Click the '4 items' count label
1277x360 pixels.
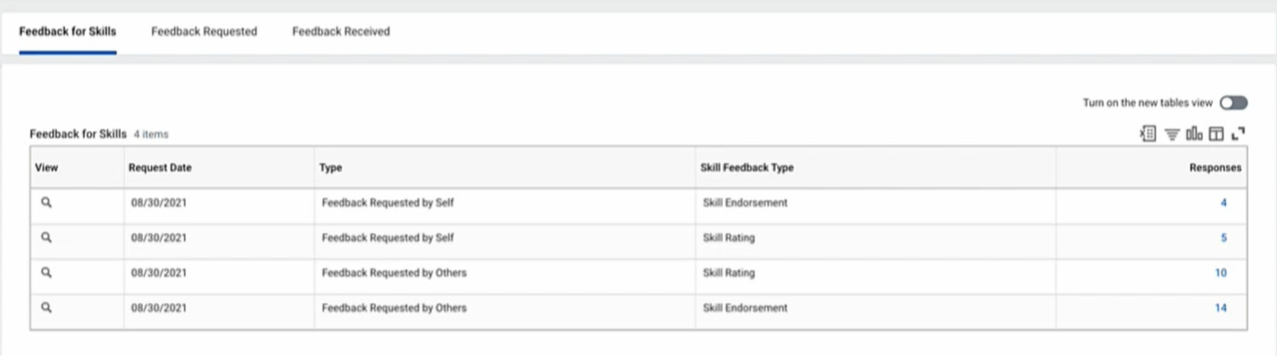coord(151,135)
